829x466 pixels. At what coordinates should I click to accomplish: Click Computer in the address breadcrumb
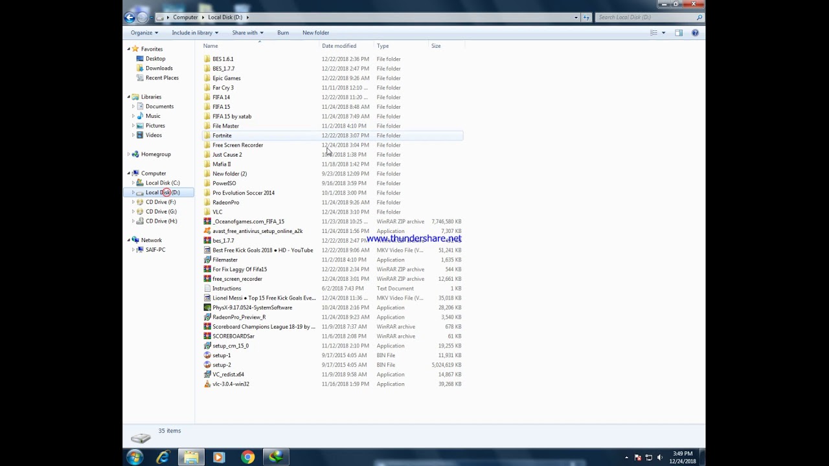point(185,17)
